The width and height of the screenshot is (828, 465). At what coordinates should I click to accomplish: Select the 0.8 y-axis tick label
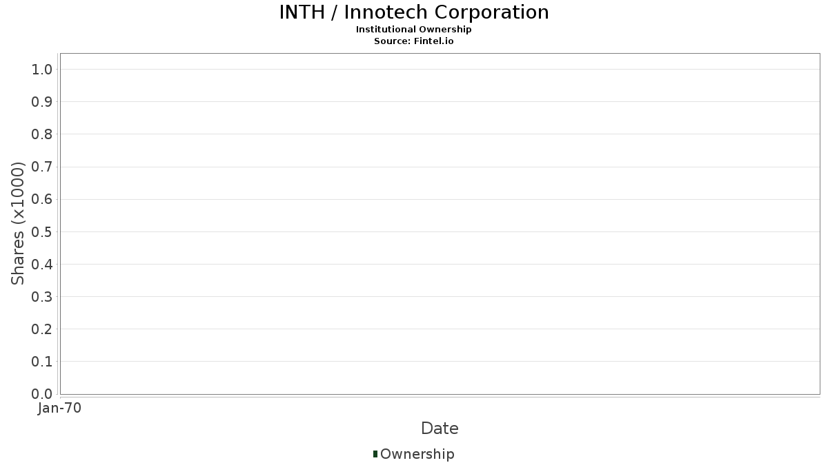pos(42,134)
